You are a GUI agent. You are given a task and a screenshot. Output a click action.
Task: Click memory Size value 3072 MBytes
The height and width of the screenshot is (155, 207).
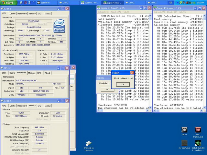tap(21, 116)
